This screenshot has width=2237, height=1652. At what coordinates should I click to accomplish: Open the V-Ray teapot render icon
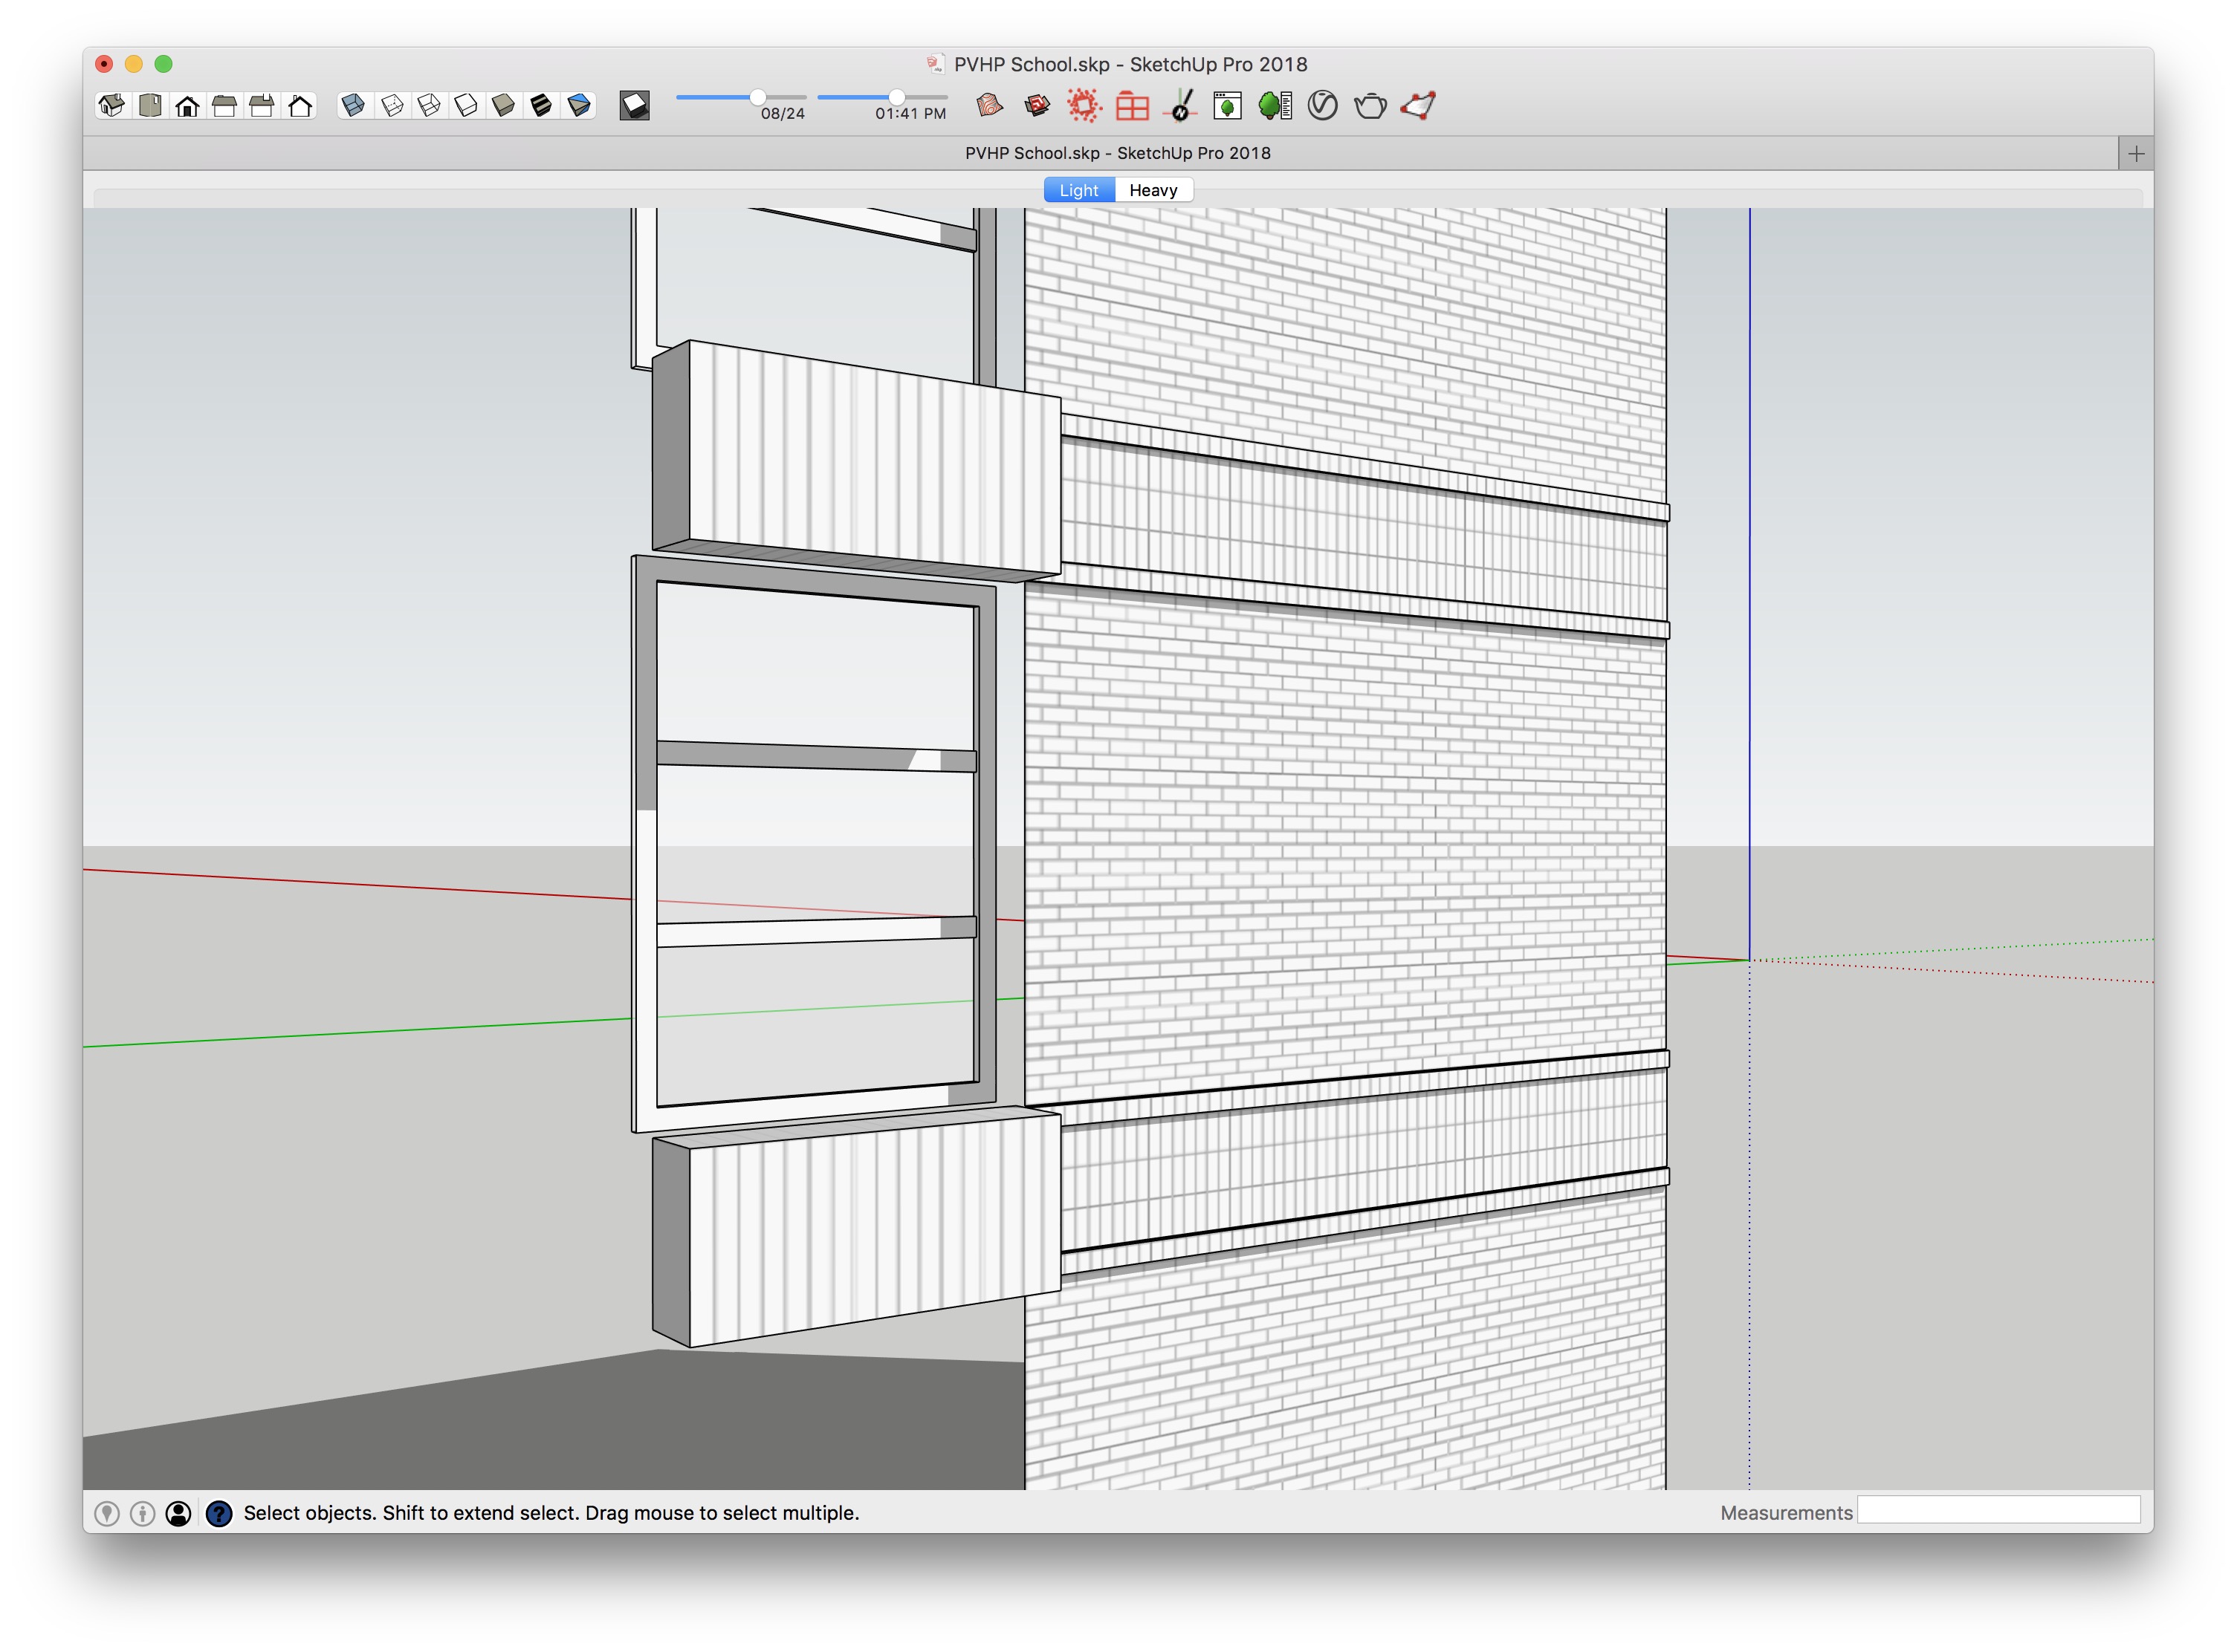(1370, 106)
